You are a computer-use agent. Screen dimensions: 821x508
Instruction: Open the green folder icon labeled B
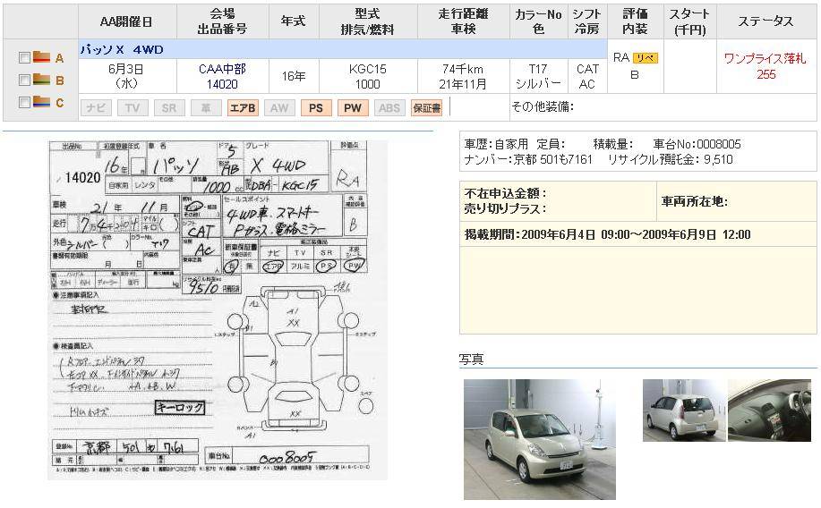41,80
